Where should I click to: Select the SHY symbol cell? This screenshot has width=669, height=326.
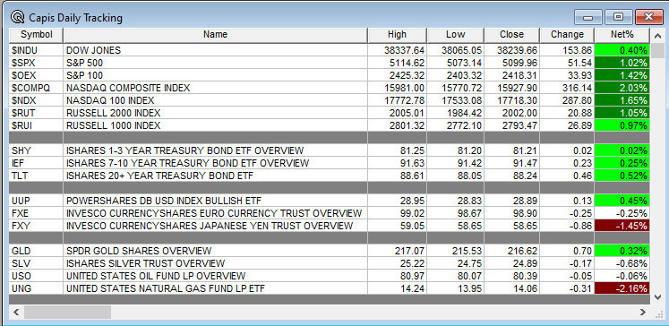[36, 150]
